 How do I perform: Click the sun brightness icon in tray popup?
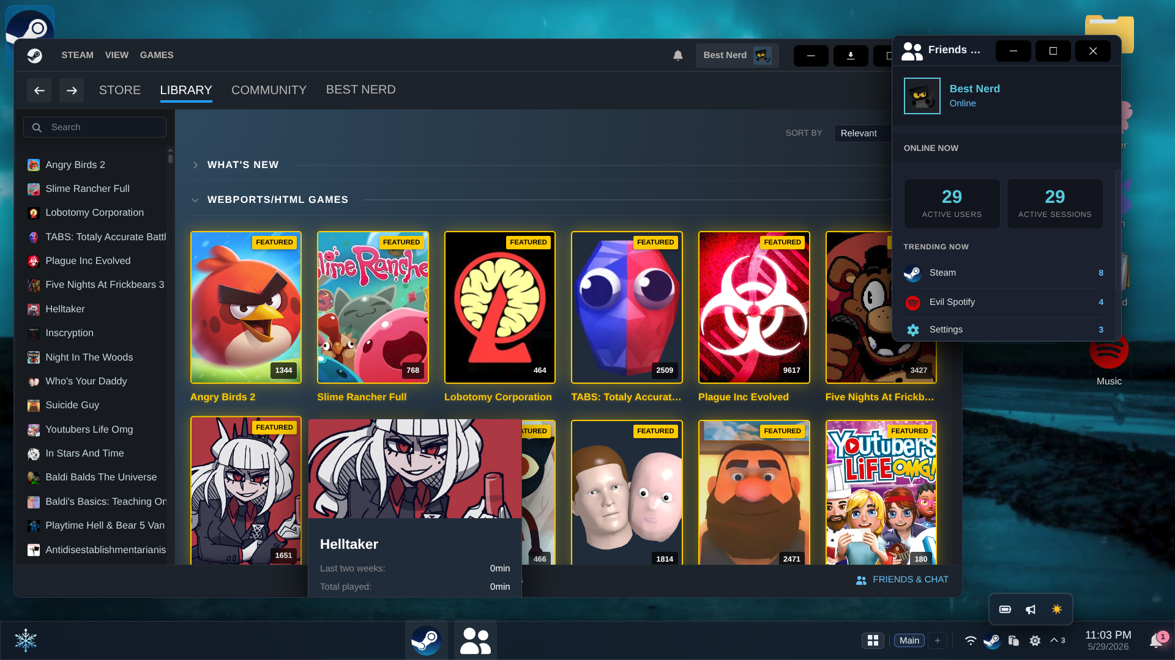[x=1057, y=609]
